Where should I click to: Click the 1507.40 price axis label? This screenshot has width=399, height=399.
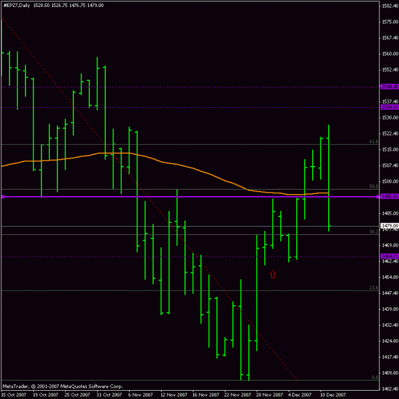[x=390, y=165]
